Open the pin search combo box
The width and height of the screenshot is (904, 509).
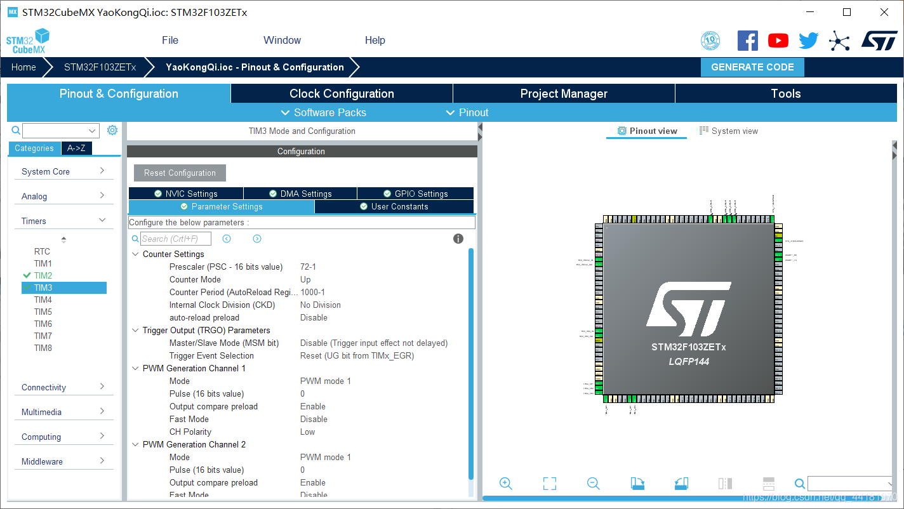coord(851,484)
